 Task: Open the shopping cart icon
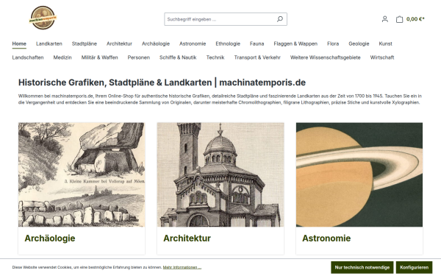(x=399, y=19)
